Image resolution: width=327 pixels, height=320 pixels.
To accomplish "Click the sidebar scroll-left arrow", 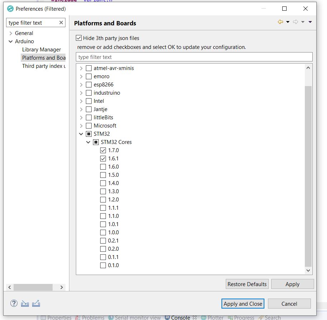I will 9,287.
